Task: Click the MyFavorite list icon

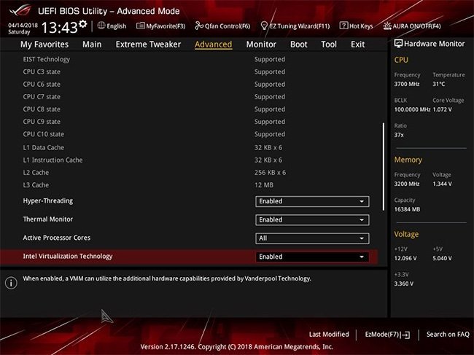Action: (x=140, y=26)
